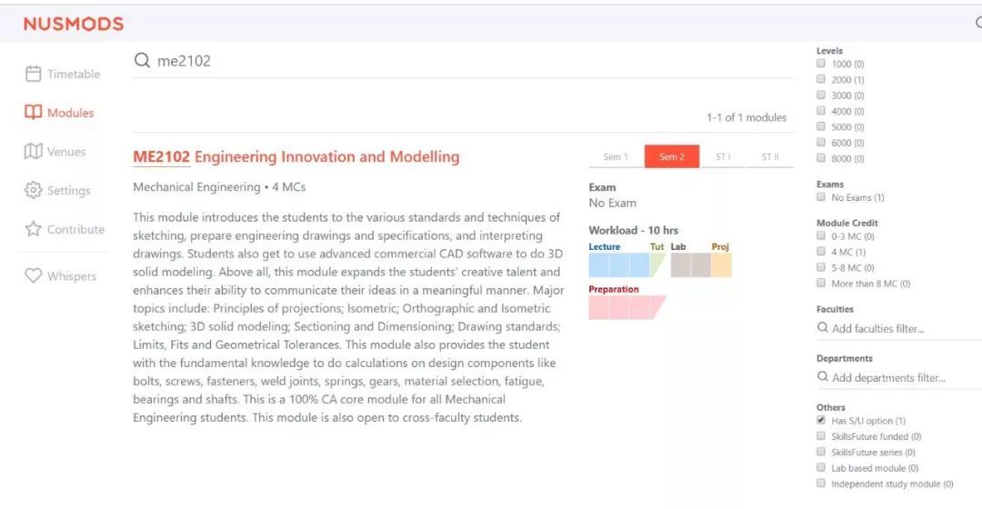Click the Contribute star icon
Image resolution: width=982 pixels, height=509 pixels.
pyautogui.click(x=33, y=229)
